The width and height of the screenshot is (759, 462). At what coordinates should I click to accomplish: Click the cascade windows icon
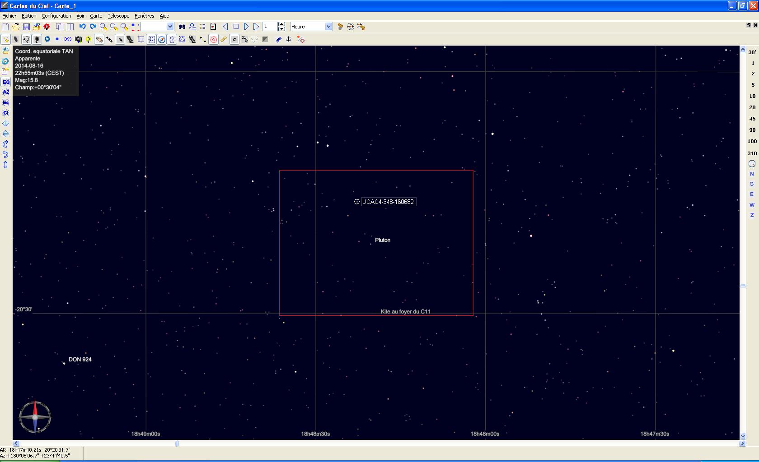[60, 27]
